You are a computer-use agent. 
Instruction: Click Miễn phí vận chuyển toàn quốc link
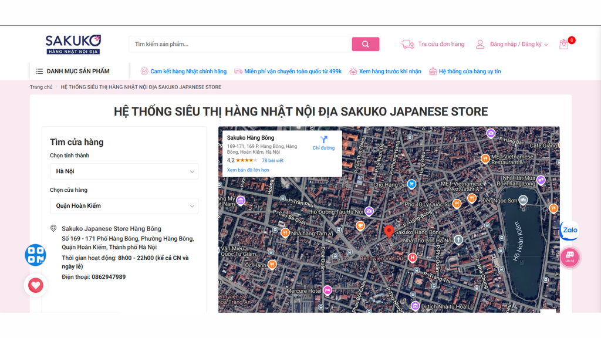293,71
